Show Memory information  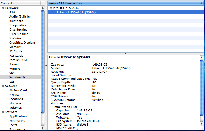[x=15, y=47]
